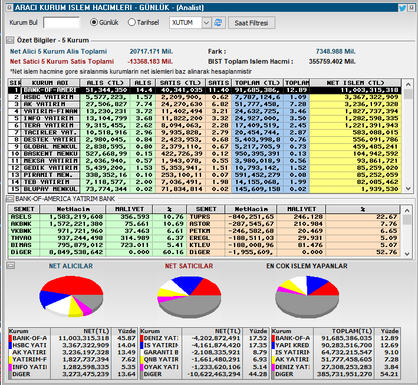
Task: Click the Twitter share icon
Action: pyautogui.click(x=402, y=8)
